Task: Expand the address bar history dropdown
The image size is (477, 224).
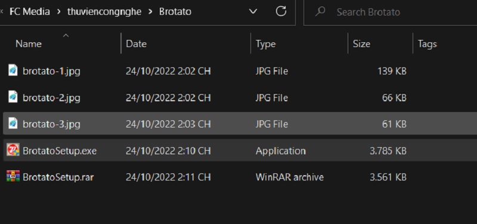Action: [x=253, y=11]
